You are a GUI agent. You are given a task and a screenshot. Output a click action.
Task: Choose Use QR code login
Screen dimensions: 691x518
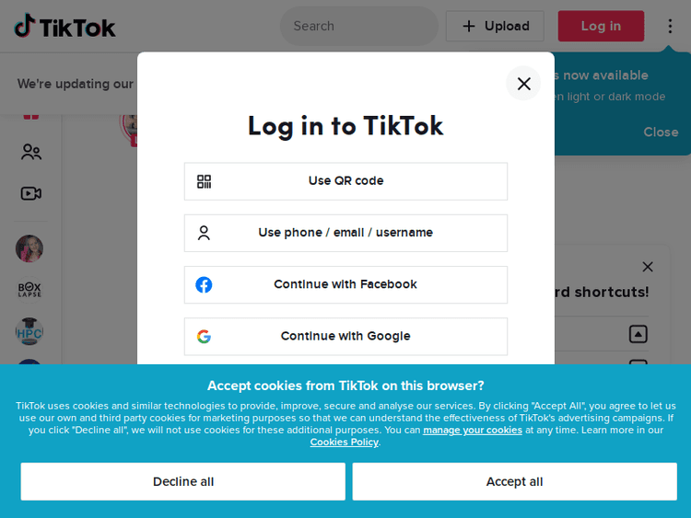click(345, 181)
